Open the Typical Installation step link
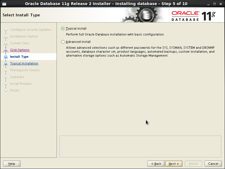The height and width of the screenshot is (169, 225). coord(24,63)
